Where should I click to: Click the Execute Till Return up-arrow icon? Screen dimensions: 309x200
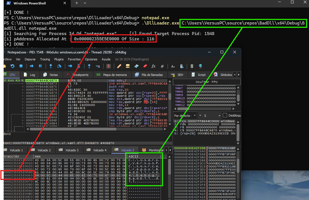[89, 66]
